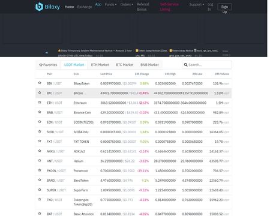
Task: Favorite the FXT / USDT pair star
Action: click(40, 141)
